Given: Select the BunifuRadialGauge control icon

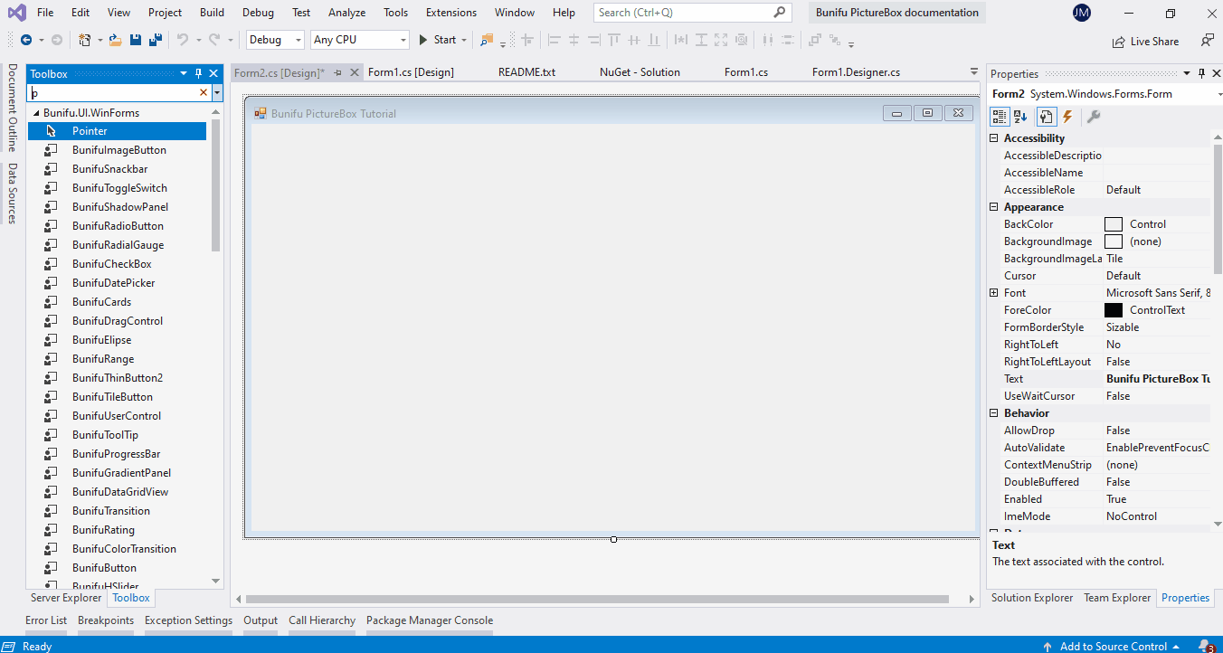Looking at the screenshot, I should (51, 245).
